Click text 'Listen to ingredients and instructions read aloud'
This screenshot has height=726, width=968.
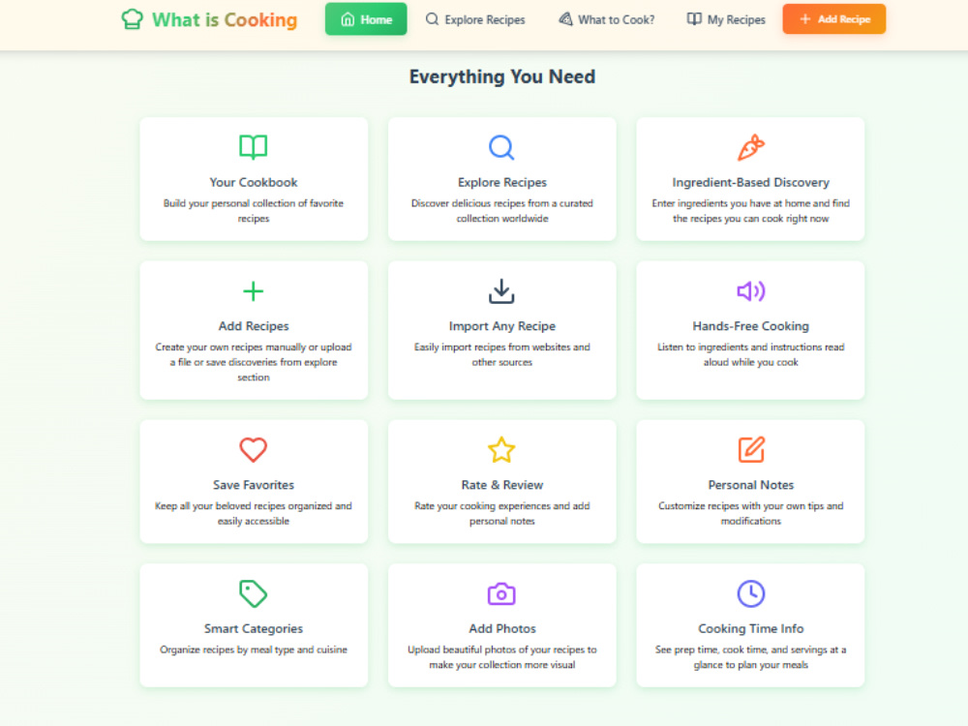(x=751, y=354)
